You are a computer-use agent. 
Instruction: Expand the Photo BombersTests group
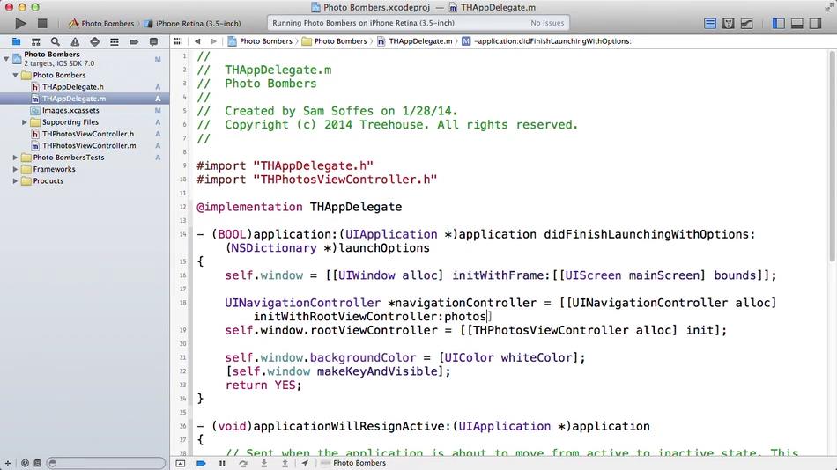coord(16,158)
